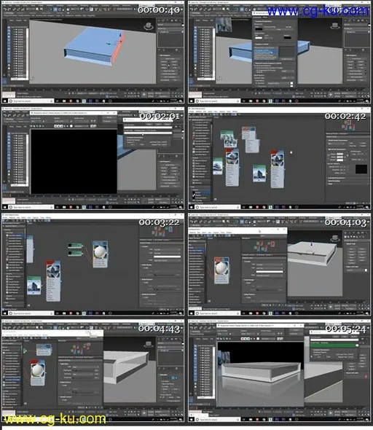
Task: Select the sphere material node at 00:04:03
Action: point(221,270)
